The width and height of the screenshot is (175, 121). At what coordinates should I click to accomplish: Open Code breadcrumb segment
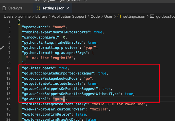[95, 17]
